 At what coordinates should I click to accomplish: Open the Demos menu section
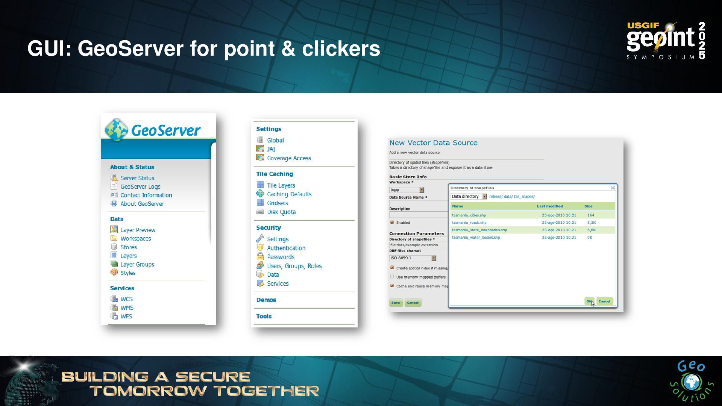coord(266,300)
